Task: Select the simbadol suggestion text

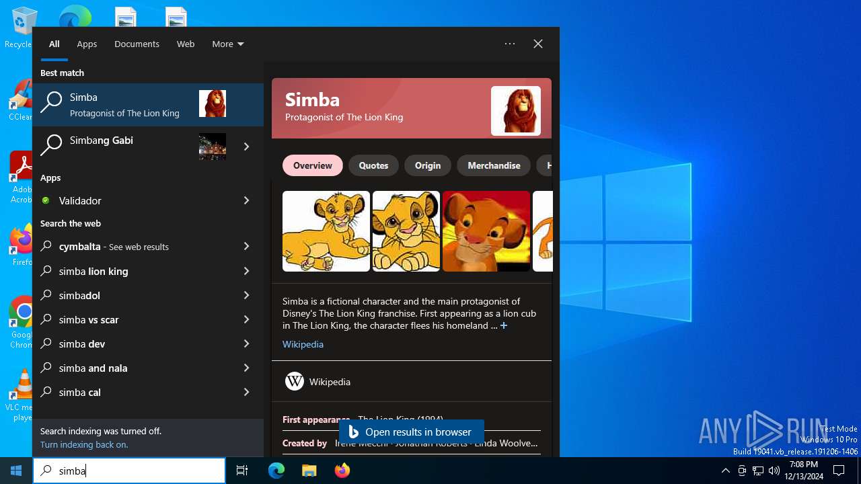Action: (x=79, y=295)
